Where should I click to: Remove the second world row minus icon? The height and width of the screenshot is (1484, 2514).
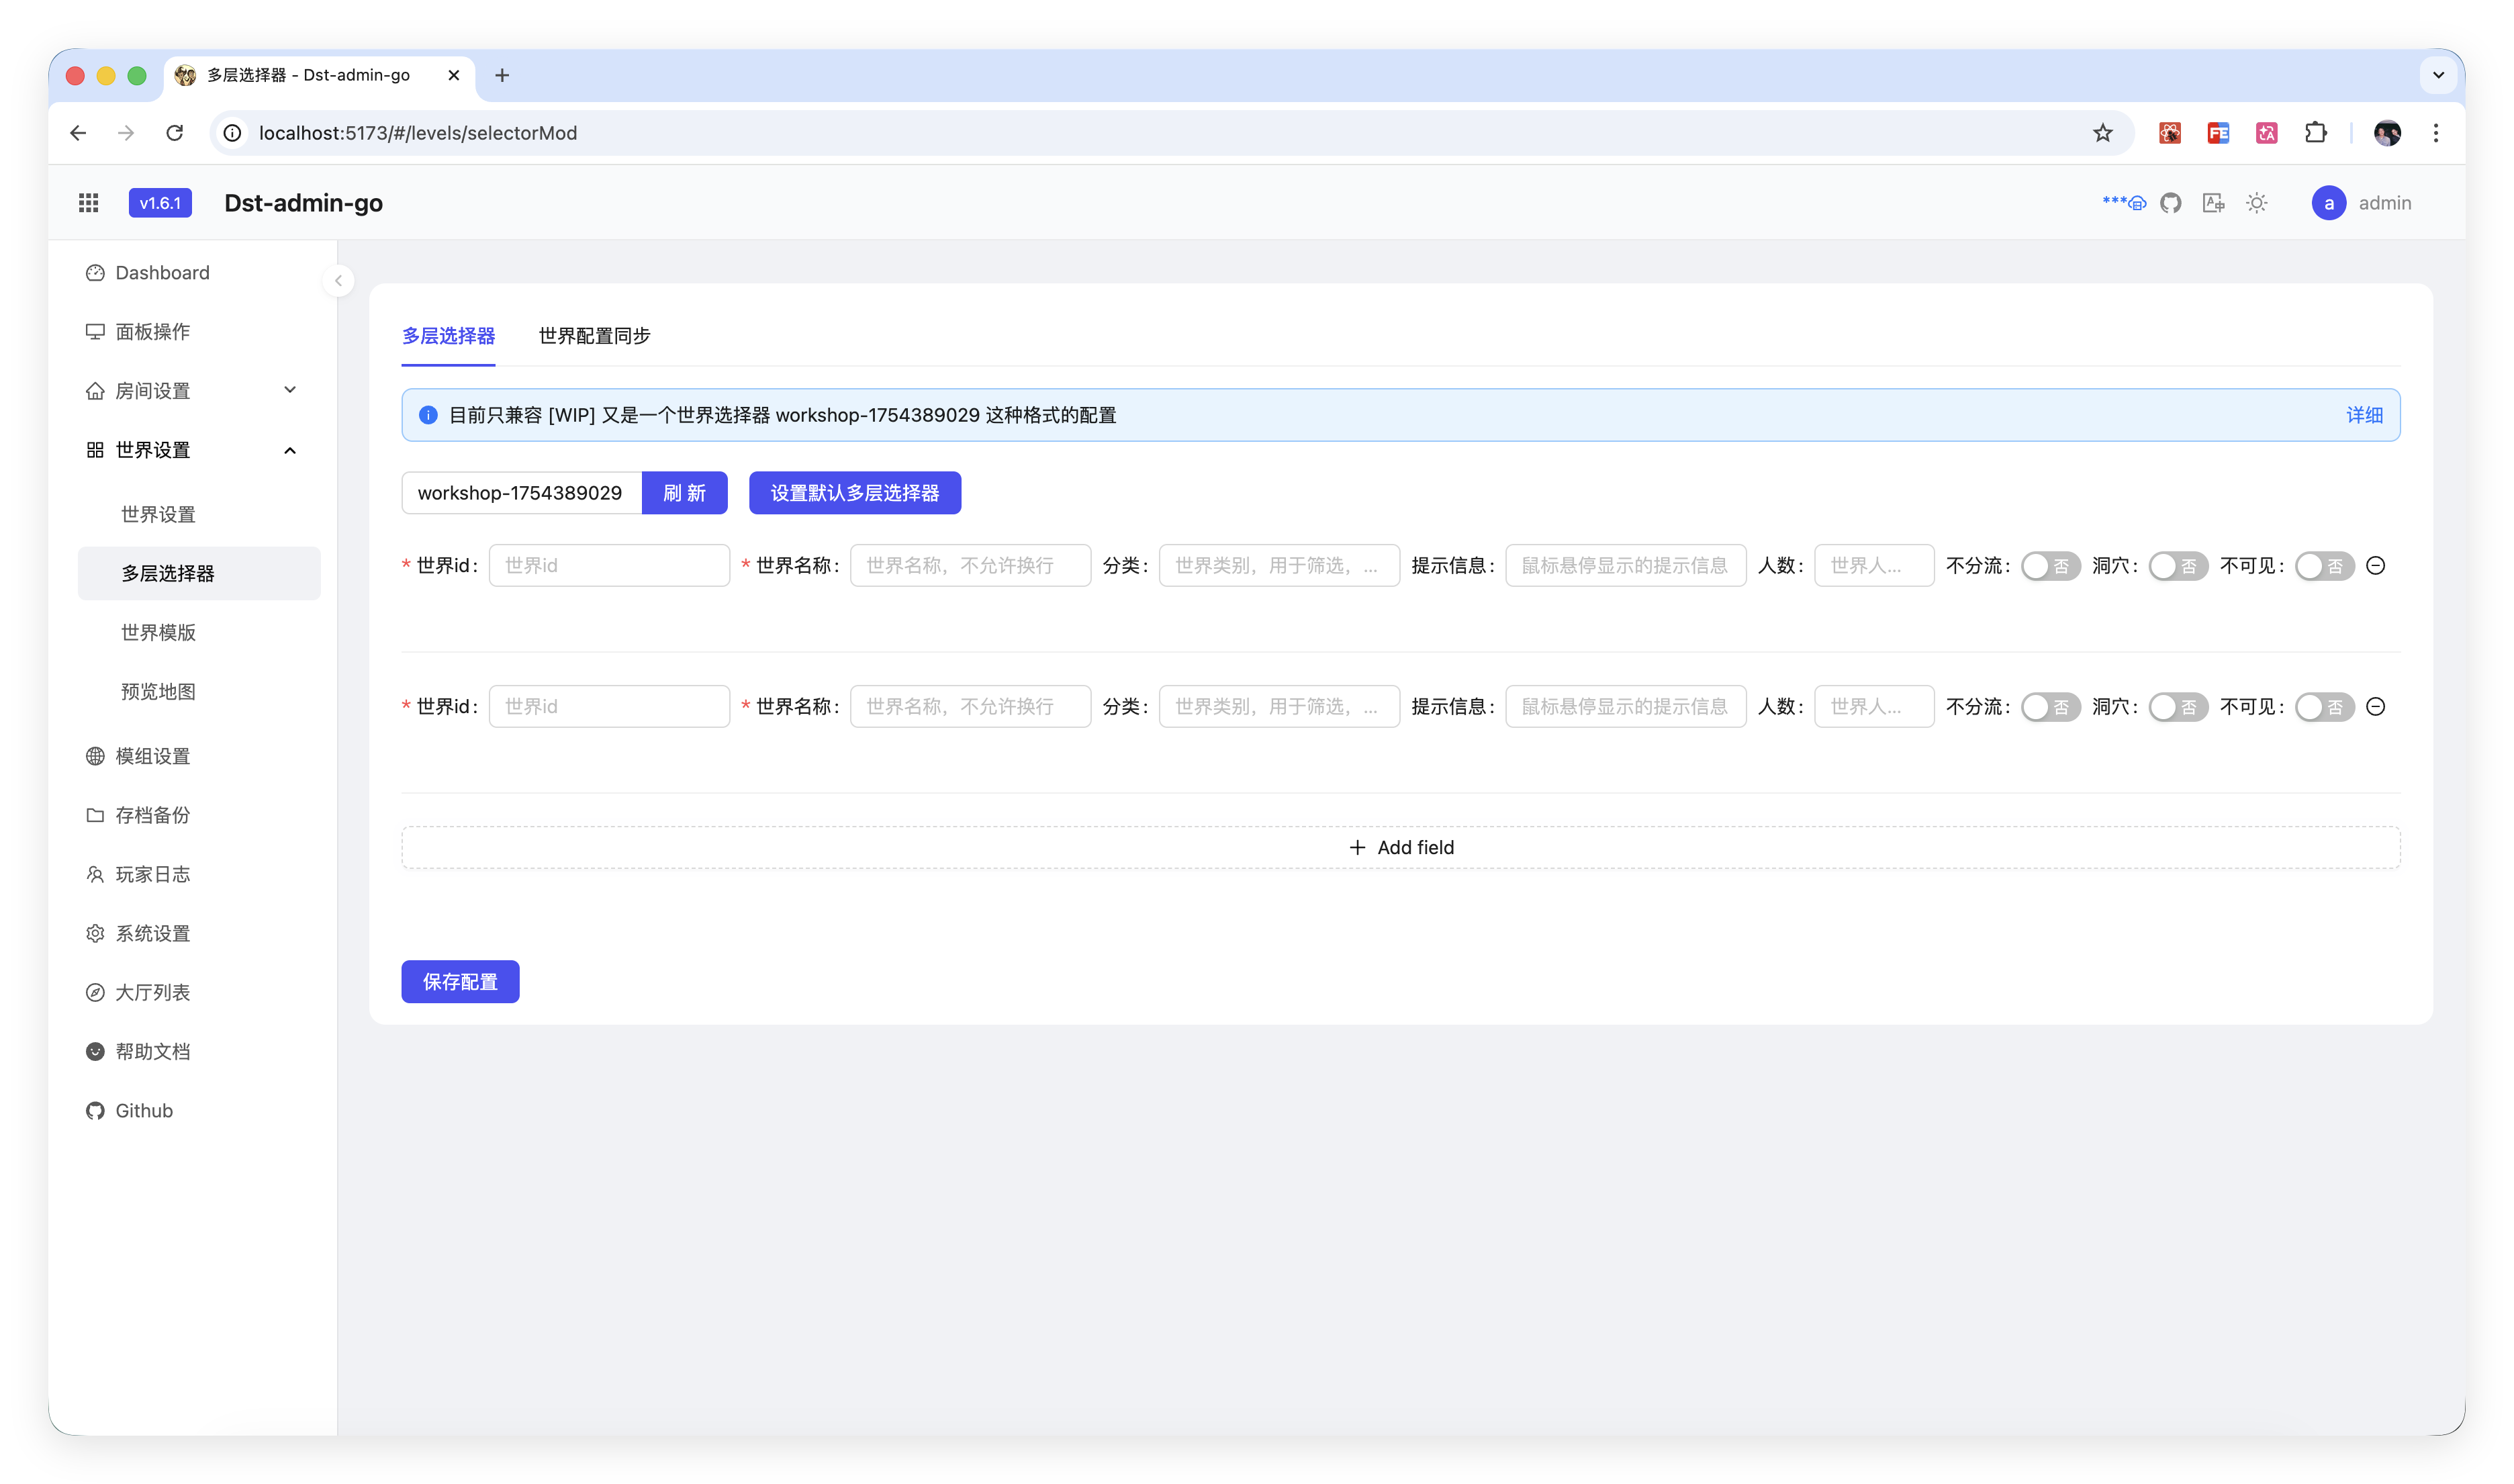[2376, 707]
